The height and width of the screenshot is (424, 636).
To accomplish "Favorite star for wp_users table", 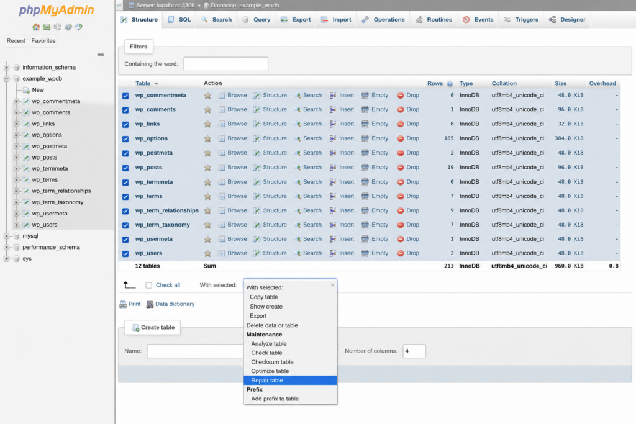I will pos(207,253).
